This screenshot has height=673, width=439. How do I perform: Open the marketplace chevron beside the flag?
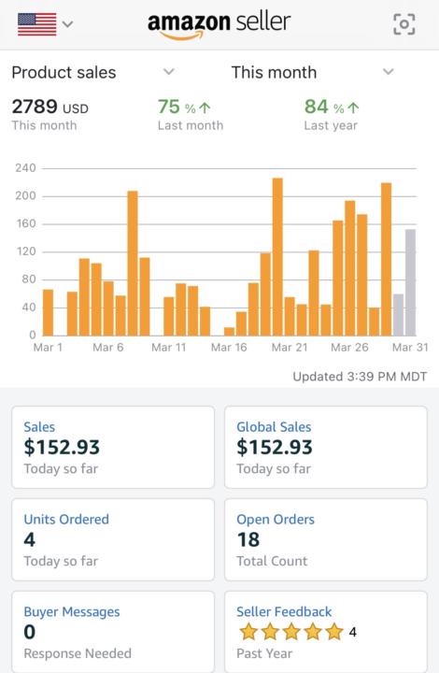coord(68,24)
